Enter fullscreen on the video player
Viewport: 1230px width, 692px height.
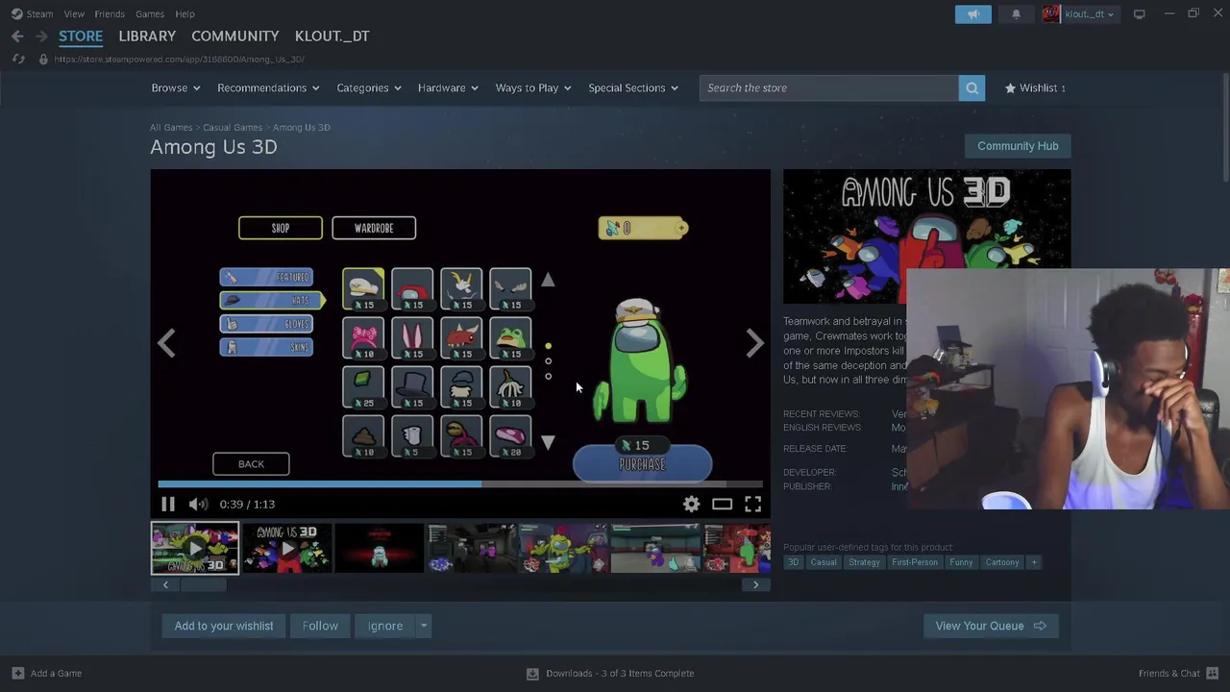[x=752, y=504]
